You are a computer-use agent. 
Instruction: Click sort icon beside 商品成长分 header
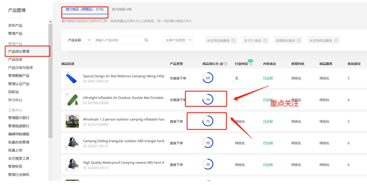tap(222, 64)
